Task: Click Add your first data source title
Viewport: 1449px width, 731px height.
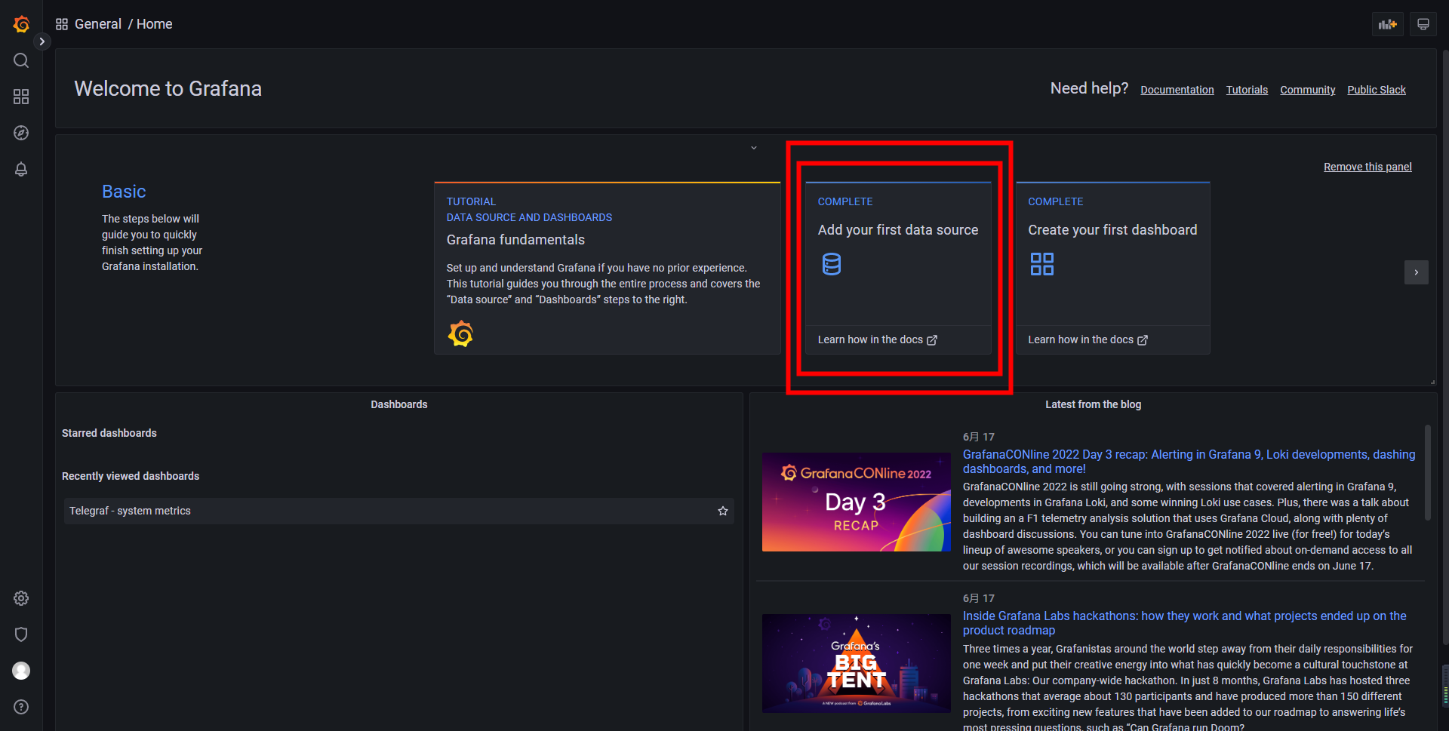Action: coord(897,230)
